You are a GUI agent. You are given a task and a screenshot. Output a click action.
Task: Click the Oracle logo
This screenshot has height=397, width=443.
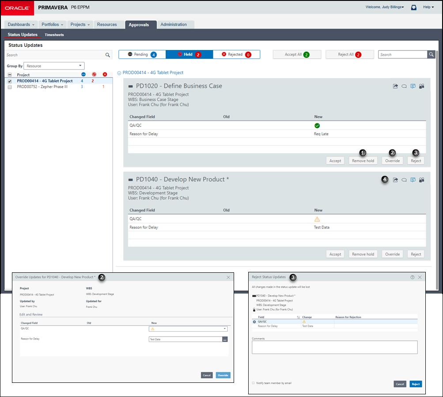17,8
